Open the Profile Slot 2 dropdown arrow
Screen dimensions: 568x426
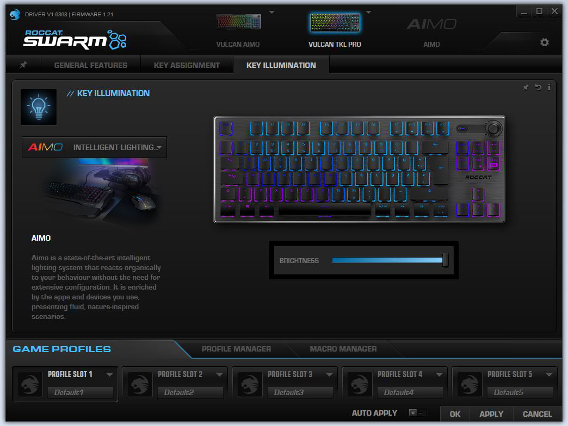(219, 374)
